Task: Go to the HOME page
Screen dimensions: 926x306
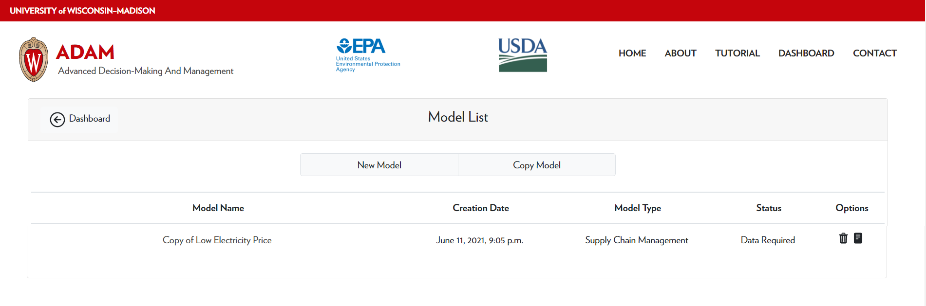Action: coord(632,54)
